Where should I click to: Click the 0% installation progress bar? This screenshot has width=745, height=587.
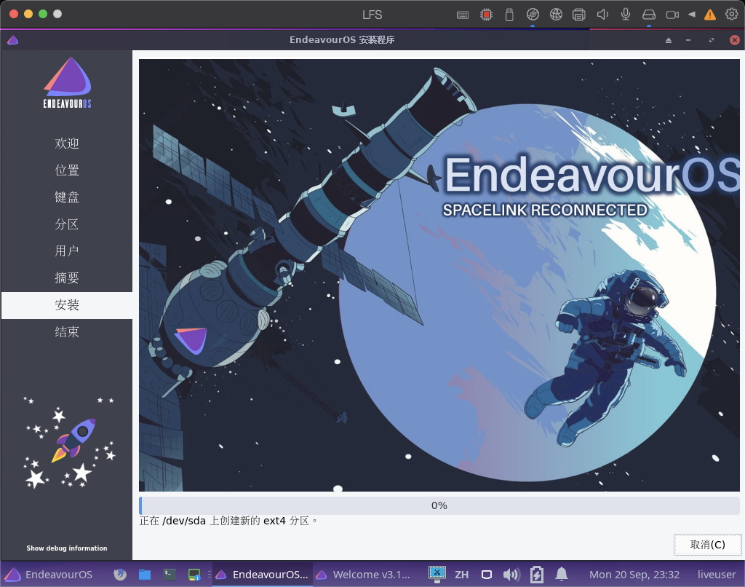439,505
